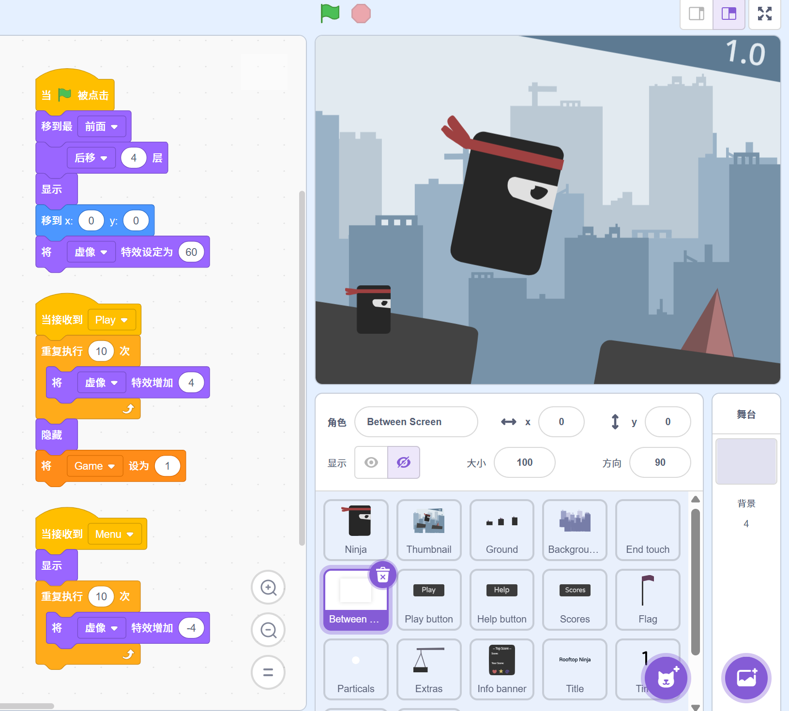Hide the sprite with crossed-eye toggle

click(403, 462)
